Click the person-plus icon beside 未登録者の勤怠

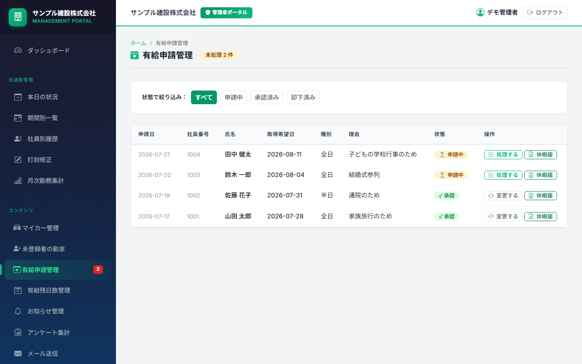(x=17, y=249)
